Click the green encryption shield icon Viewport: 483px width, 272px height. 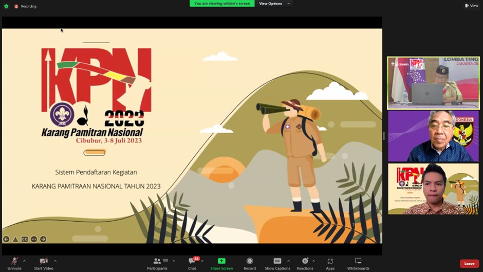coord(6,6)
